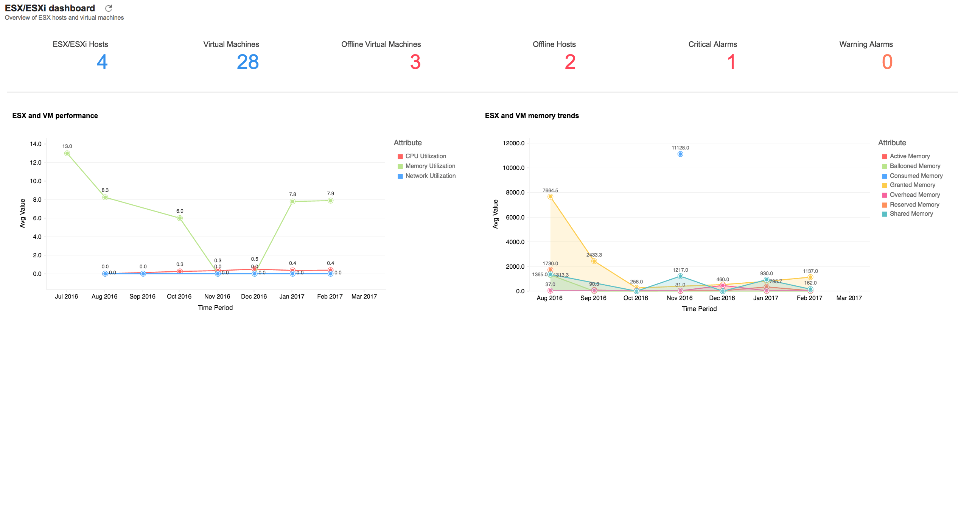Toggle Memory Utilization legend series
Image resolution: width=958 pixels, height=523 pixels.
point(430,166)
